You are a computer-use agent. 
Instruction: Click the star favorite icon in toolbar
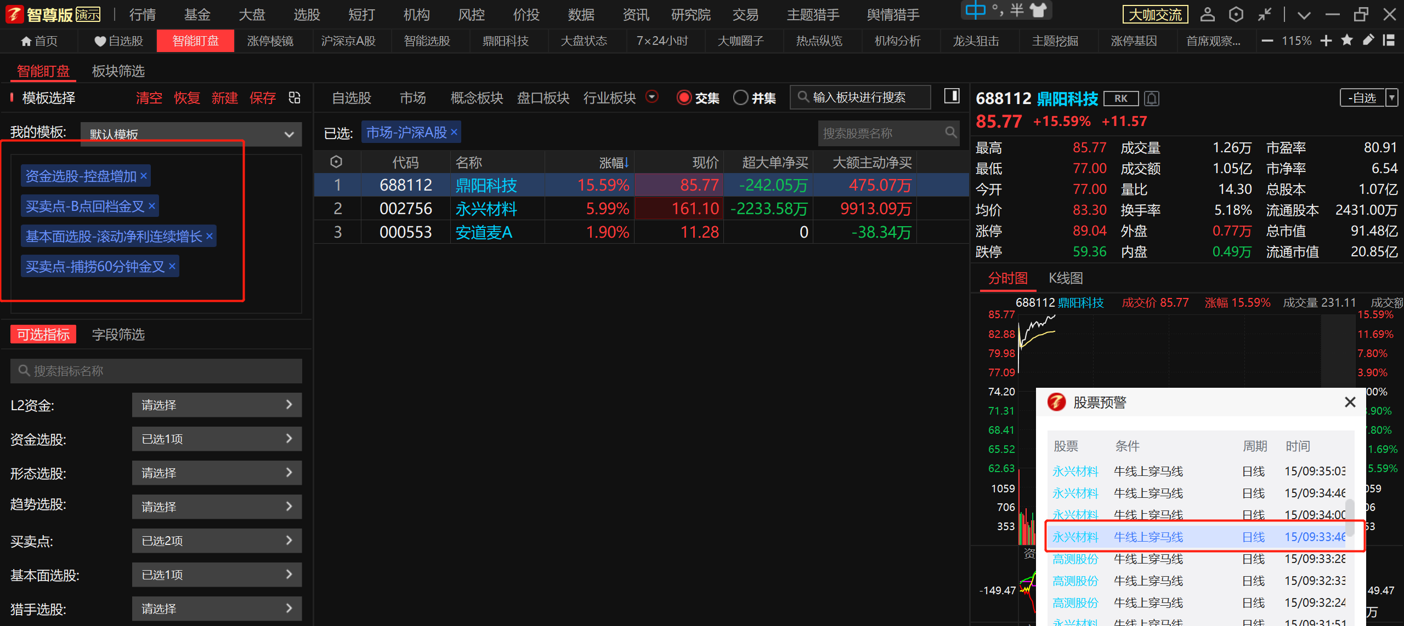tap(1347, 40)
